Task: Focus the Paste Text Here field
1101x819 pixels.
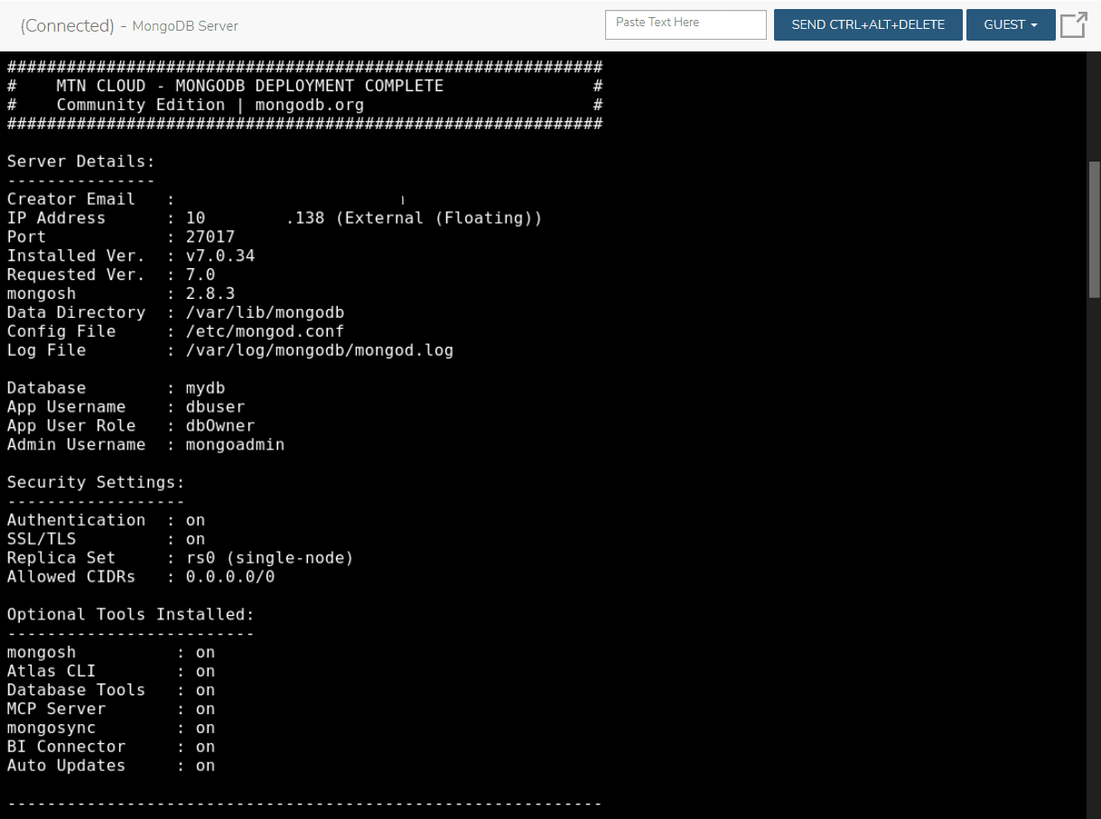Action: coord(686,24)
